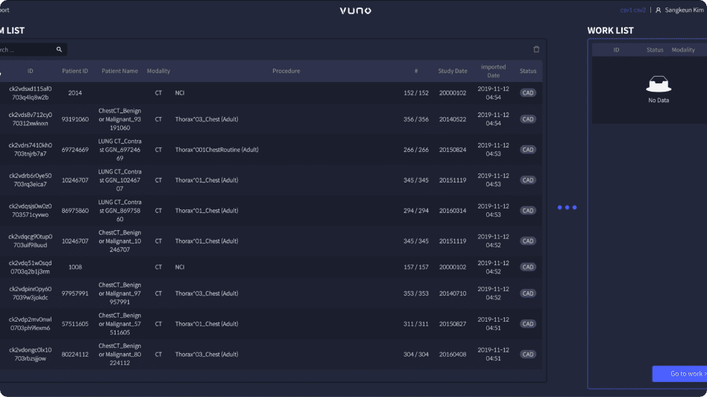Click procedure Thorax^001ChestRoutine (Adult)
Viewport: 707px width, 397px height.
(217, 150)
